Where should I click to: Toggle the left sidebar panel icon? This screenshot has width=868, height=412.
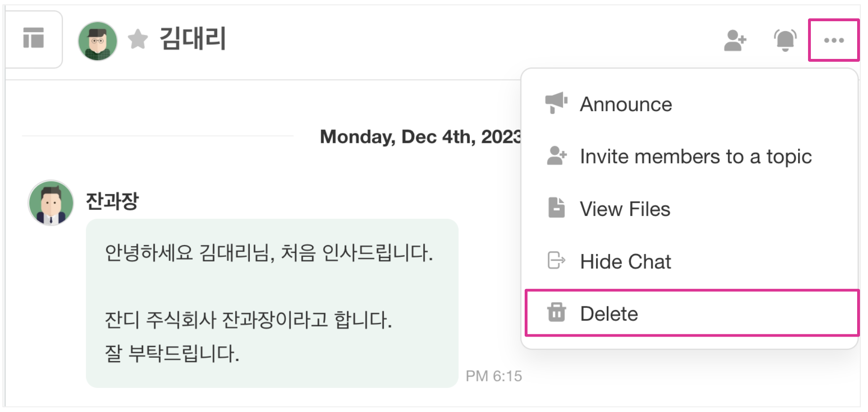click(x=34, y=38)
